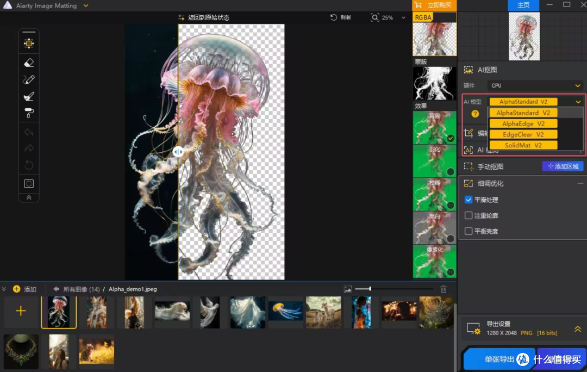Click the 添加区域 add area button
Screen dimensions: 587x372
tap(563, 166)
